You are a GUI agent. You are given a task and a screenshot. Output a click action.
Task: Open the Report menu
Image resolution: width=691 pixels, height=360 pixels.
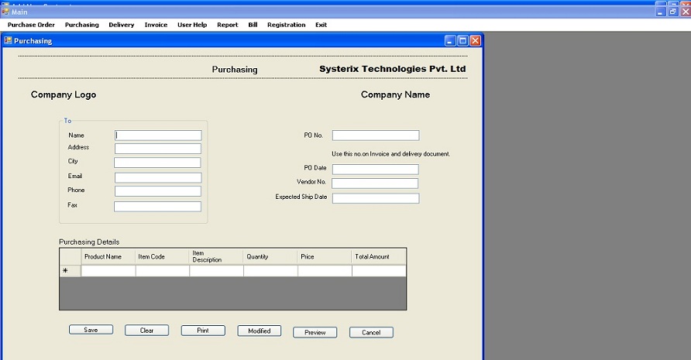(228, 25)
